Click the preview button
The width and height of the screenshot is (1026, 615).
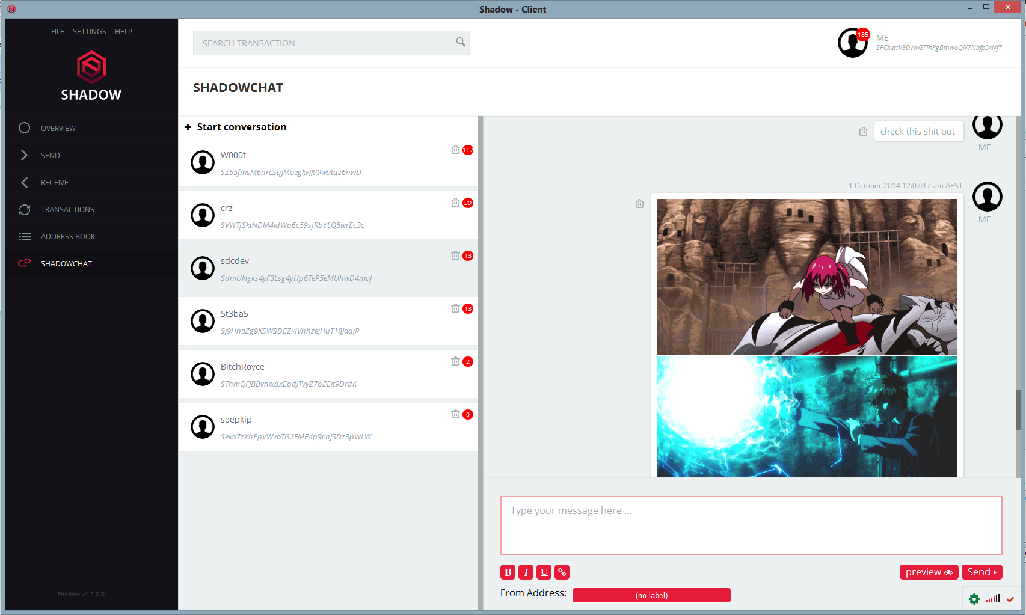point(929,572)
